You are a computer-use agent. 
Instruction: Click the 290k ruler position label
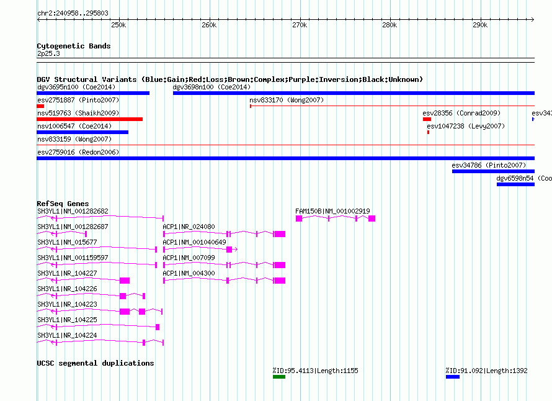tap(480, 25)
